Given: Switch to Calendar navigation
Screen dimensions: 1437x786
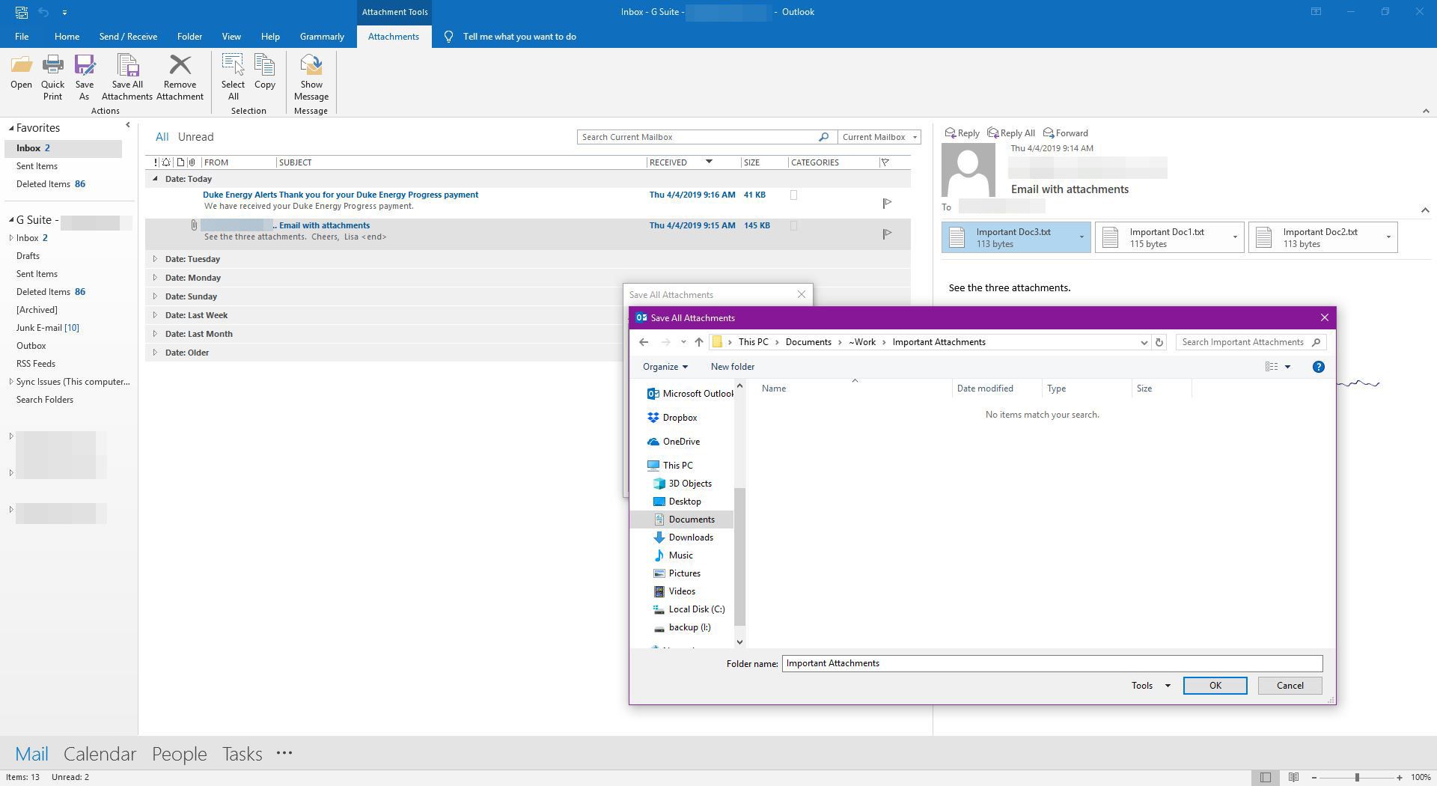Looking at the screenshot, I should pos(100,754).
